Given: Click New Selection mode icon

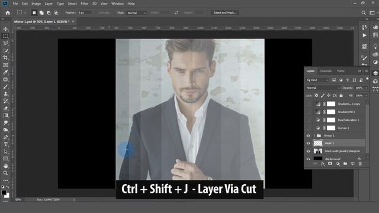Looking at the screenshot, I should pyautogui.click(x=34, y=12).
